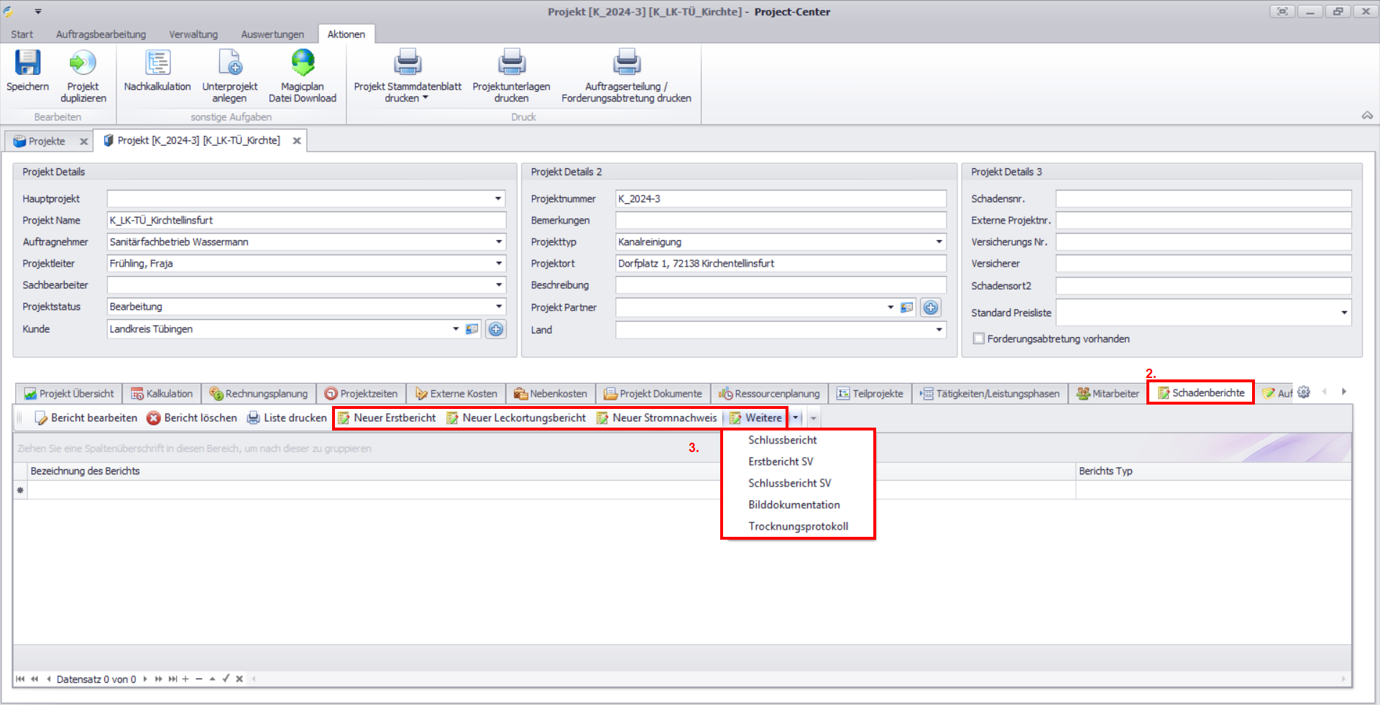The image size is (1380, 705).
Task: Open the Nachkalkulation tool
Action: click(x=157, y=63)
